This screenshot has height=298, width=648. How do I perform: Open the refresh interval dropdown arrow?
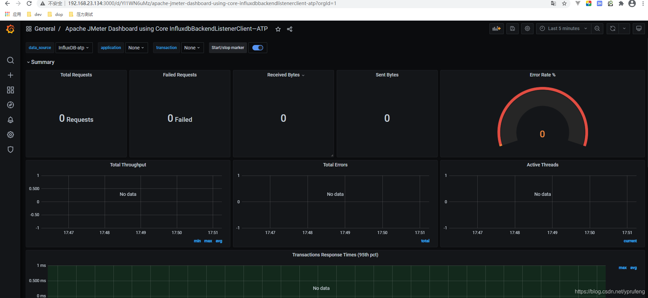coord(624,29)
